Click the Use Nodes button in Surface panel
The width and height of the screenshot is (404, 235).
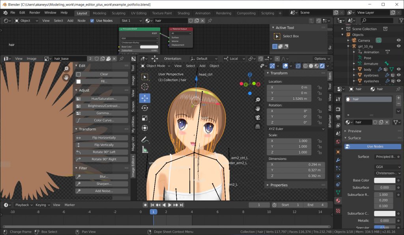373,147
